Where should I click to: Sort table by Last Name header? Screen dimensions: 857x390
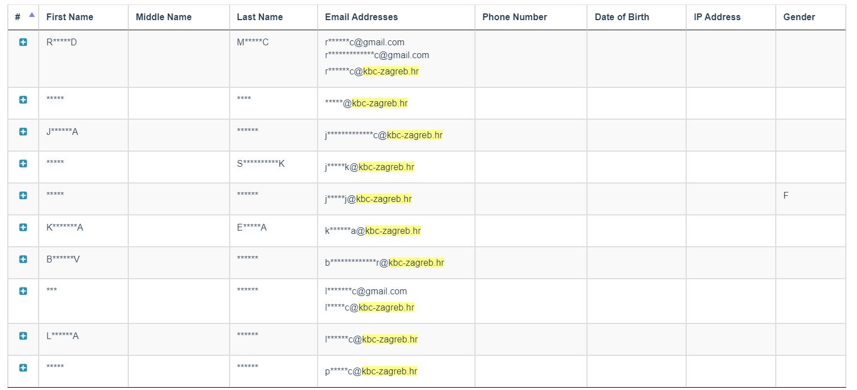[259, 17]
